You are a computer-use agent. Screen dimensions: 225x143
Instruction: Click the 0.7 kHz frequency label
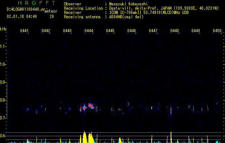coord(3,118)
